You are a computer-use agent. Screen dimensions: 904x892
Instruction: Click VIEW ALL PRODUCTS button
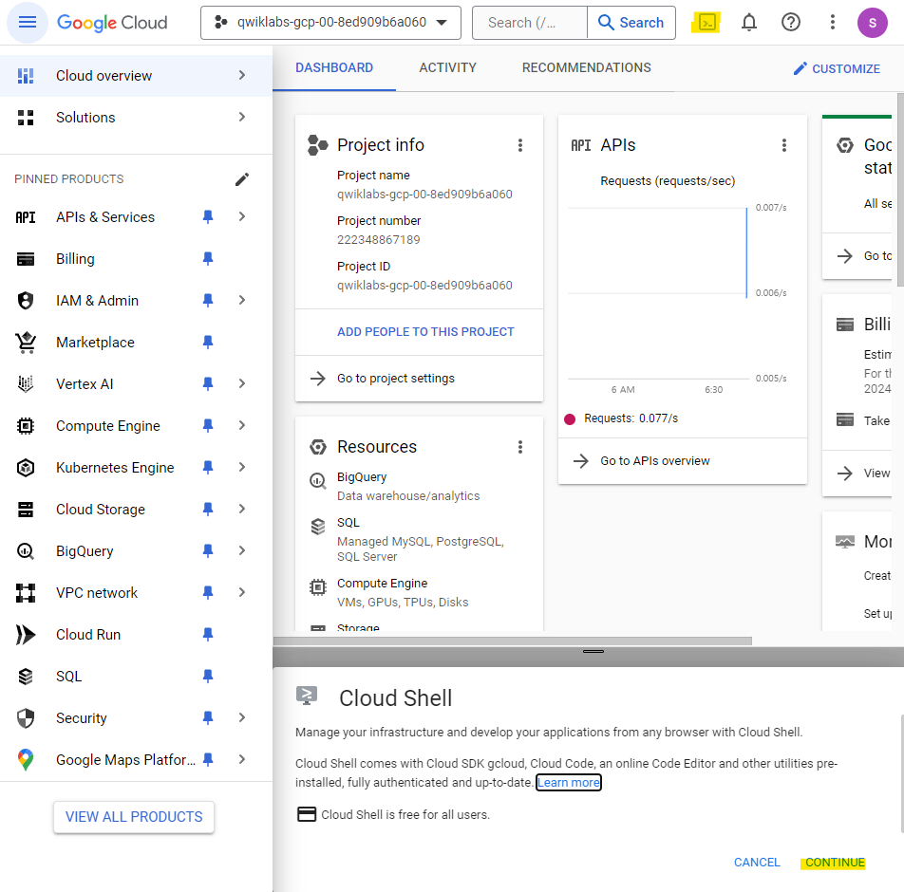[x=134, y=817]
